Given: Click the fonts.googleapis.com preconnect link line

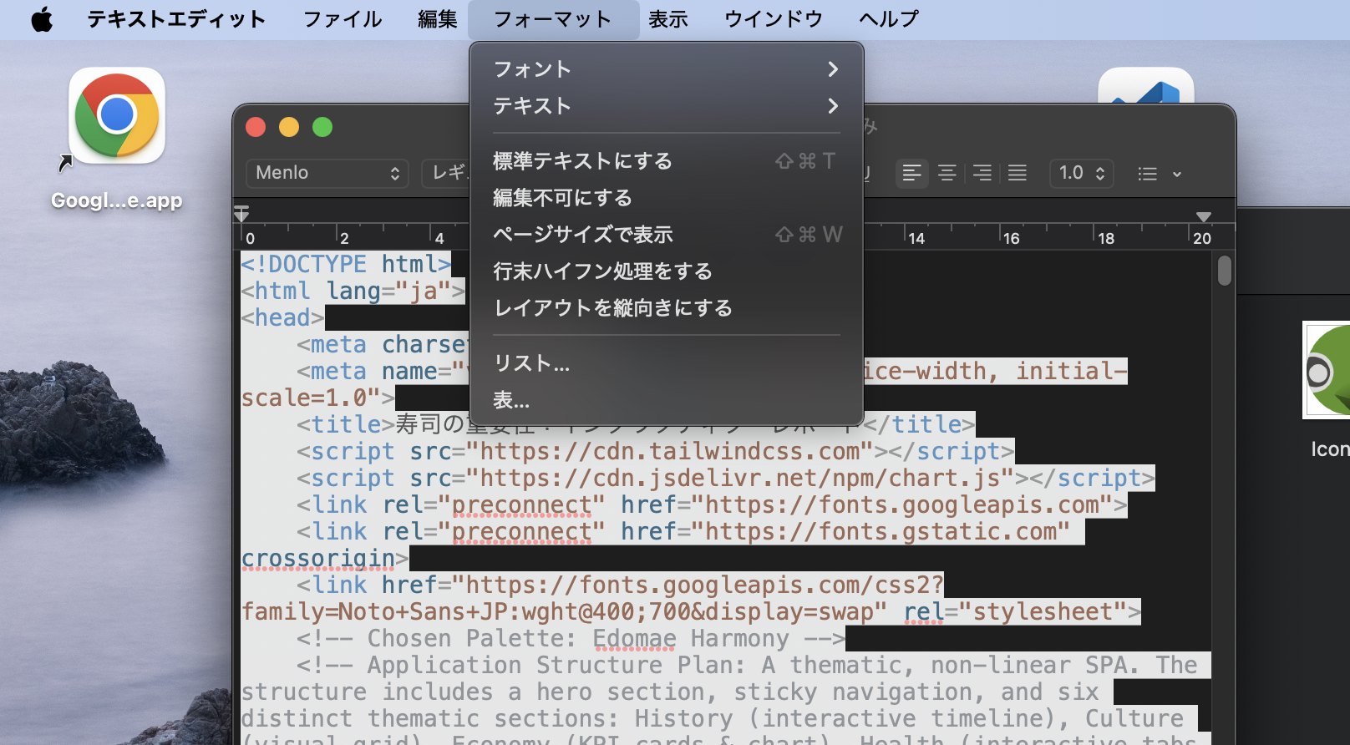Looking at the screenshot, I should pyautogui.click(x=712, y=504).
